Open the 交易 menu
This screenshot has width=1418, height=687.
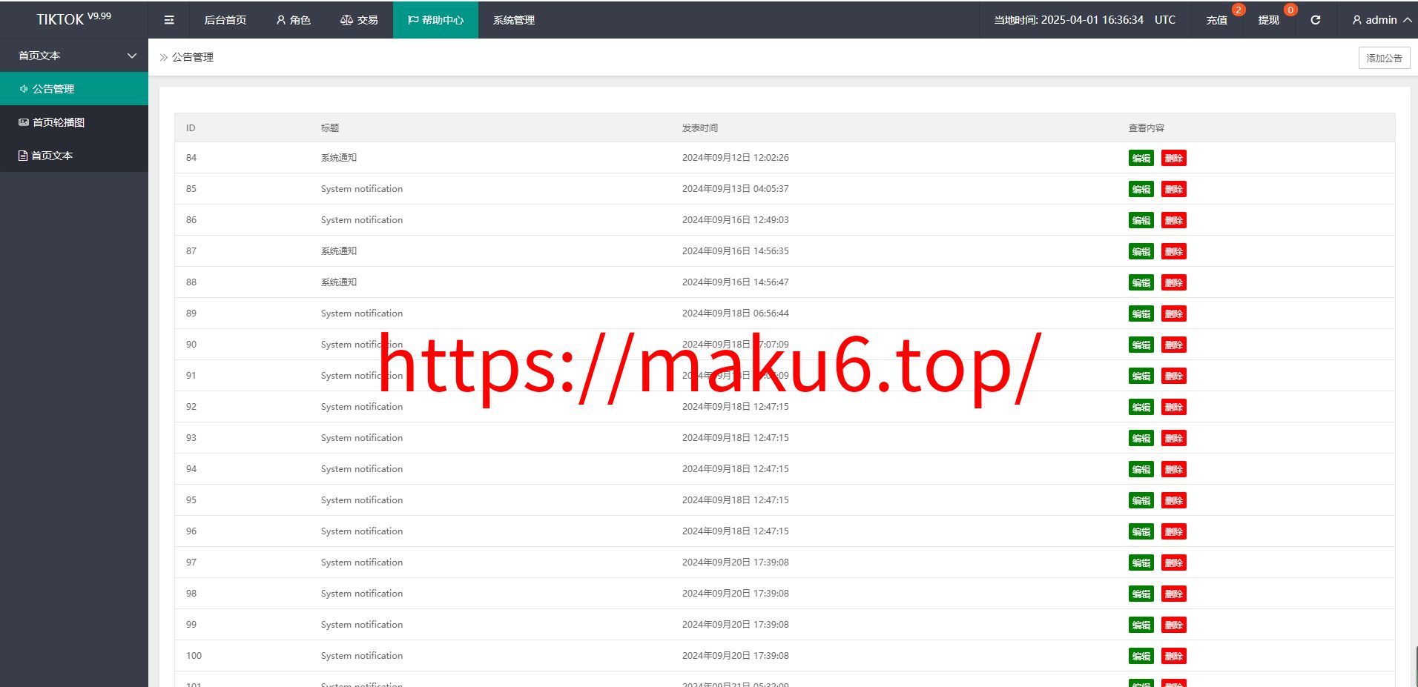[x=359, y=20]
